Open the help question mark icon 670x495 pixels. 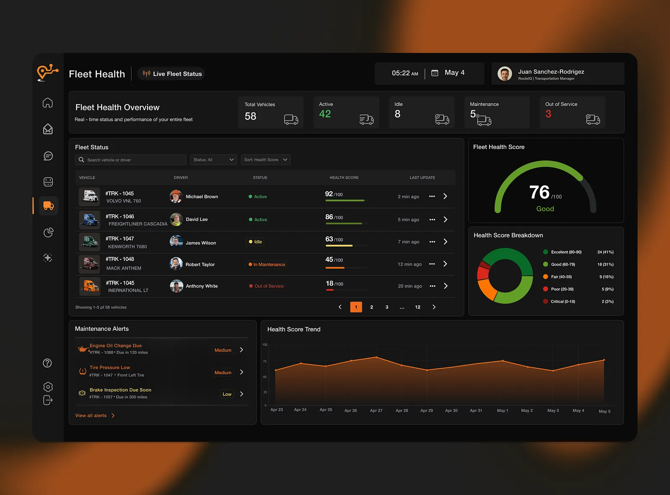pyautogui.click(x=48, y=363)
